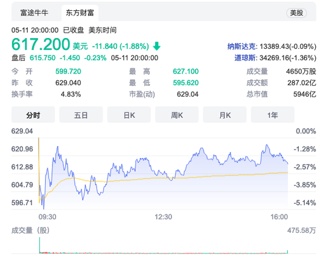The image size is (332, 260).
Task: Click the 美股 badge button
Action: (x=296, y=13)
